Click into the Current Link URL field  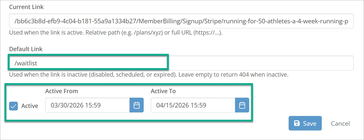coord(181,21)
